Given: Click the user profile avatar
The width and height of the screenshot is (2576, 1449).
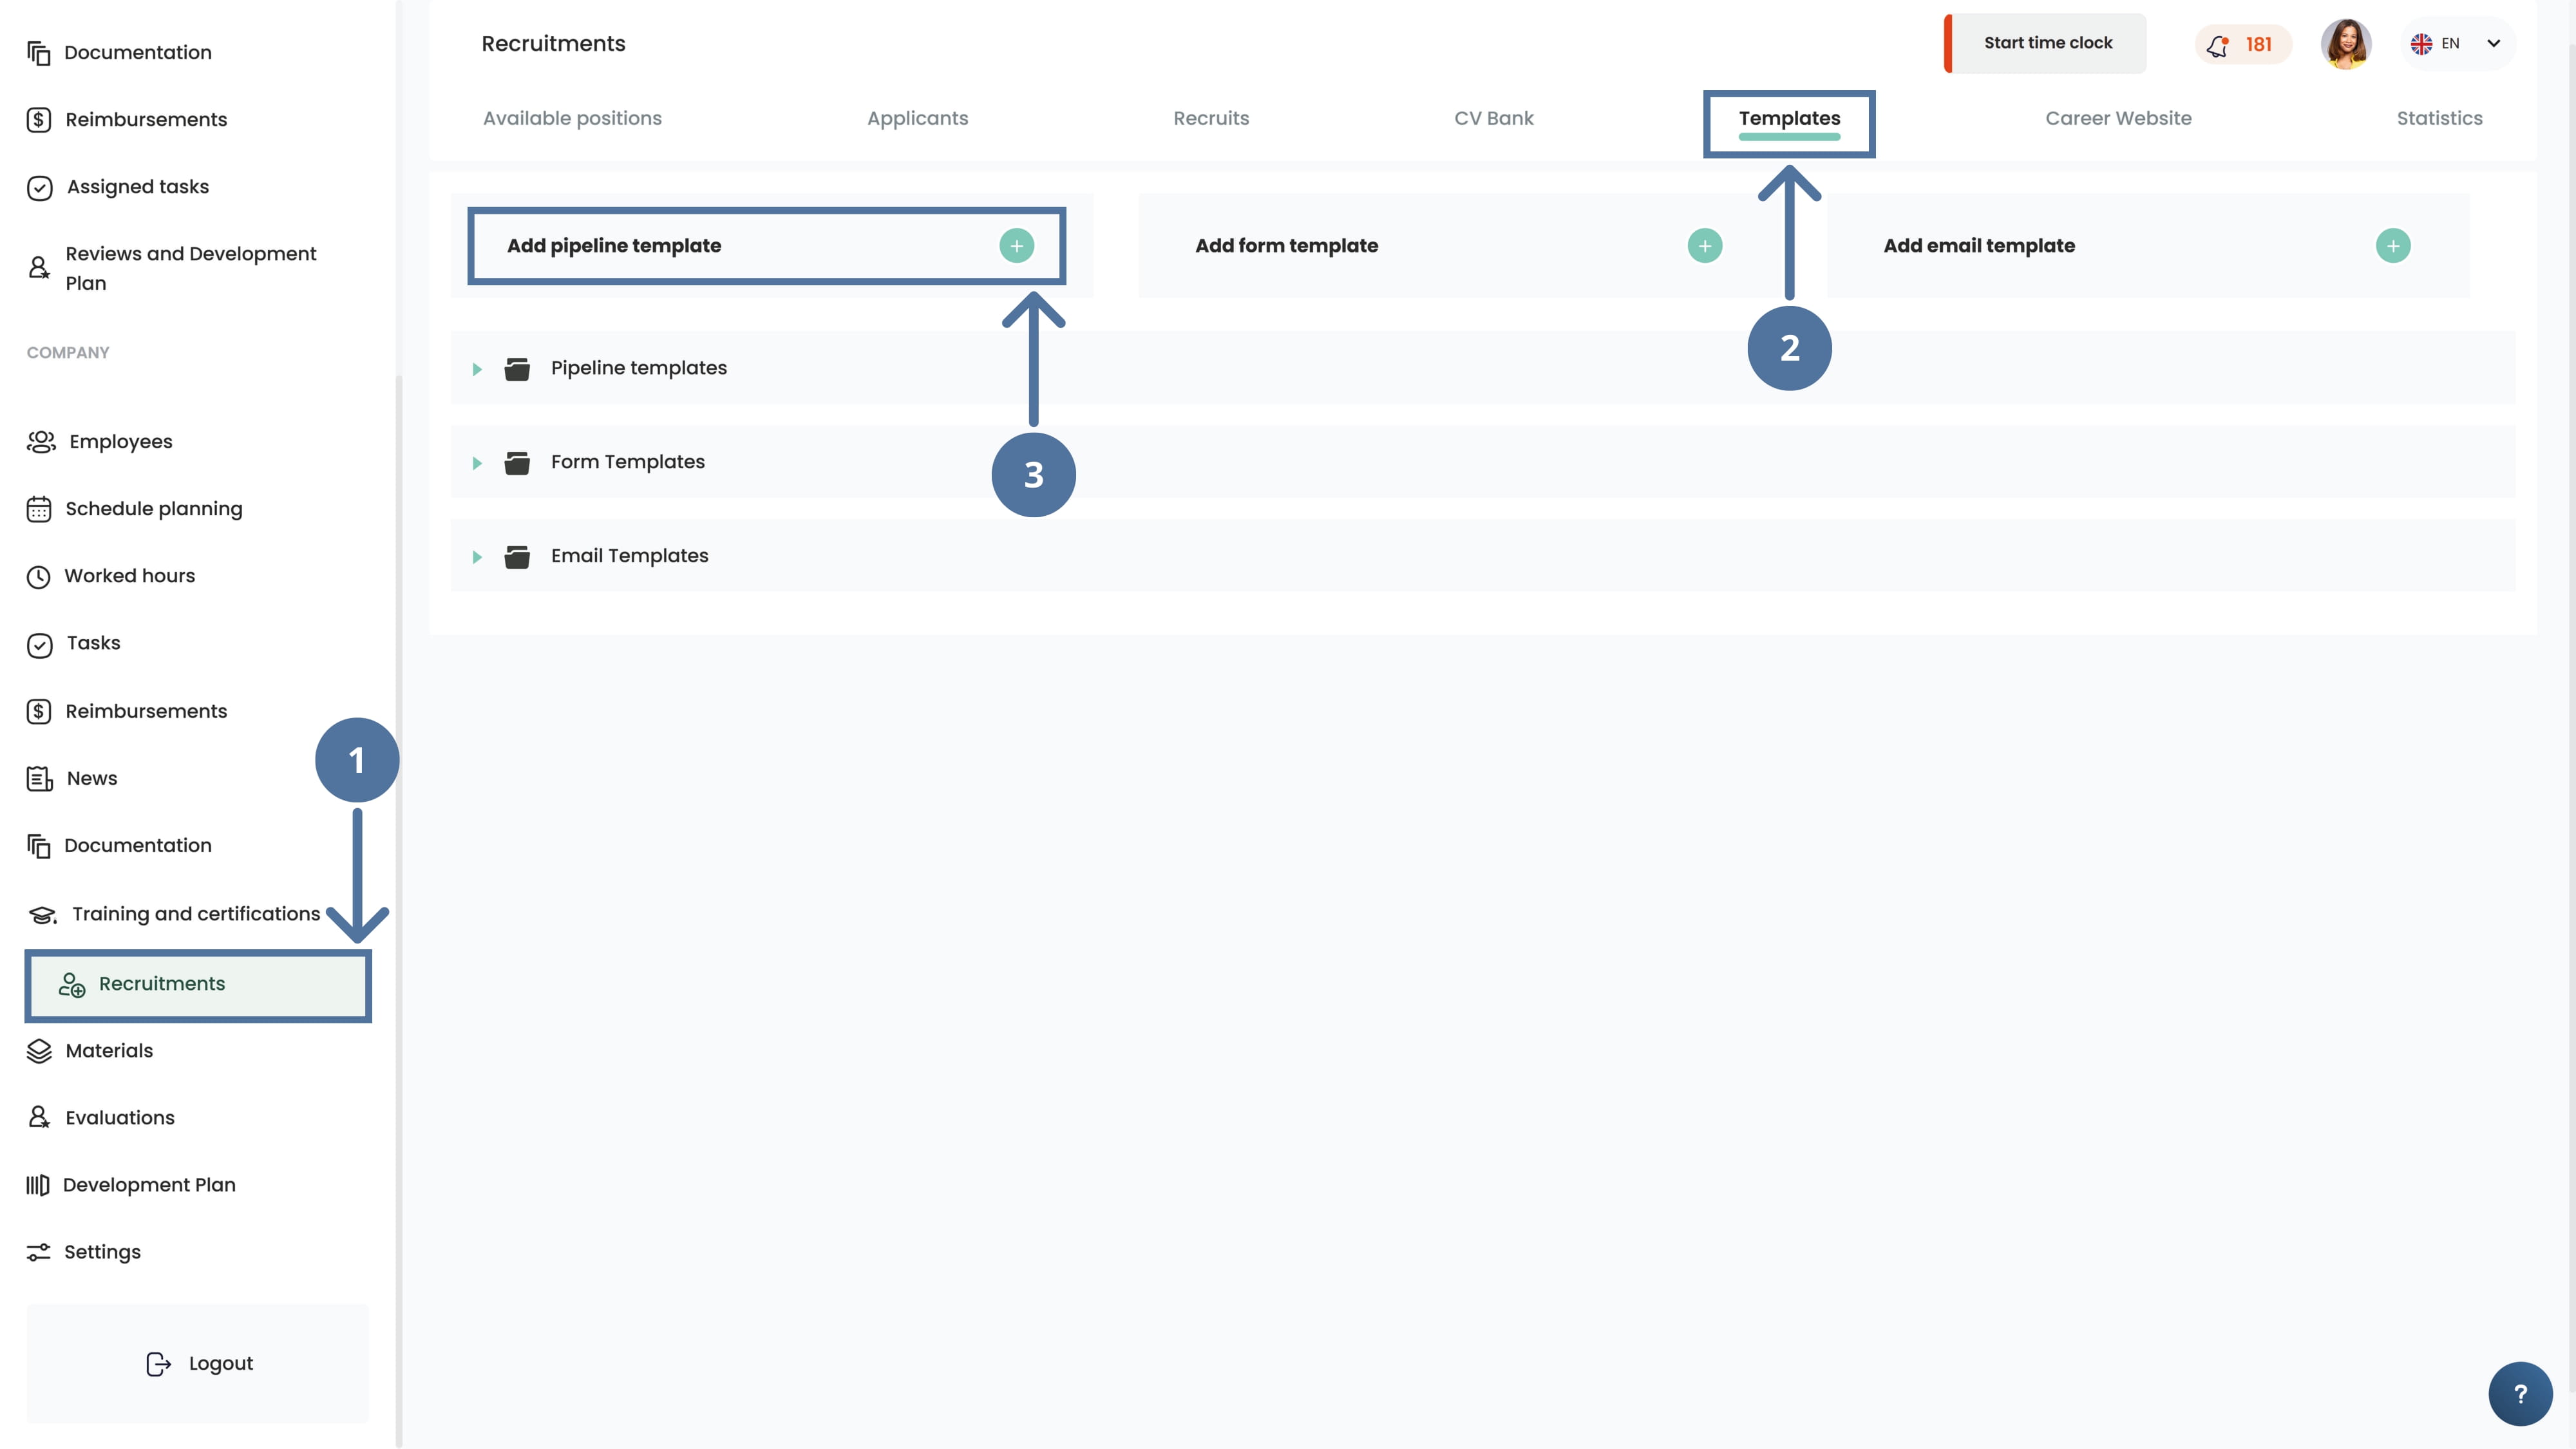Looking at the screenshot, I should pos(2345,44).
